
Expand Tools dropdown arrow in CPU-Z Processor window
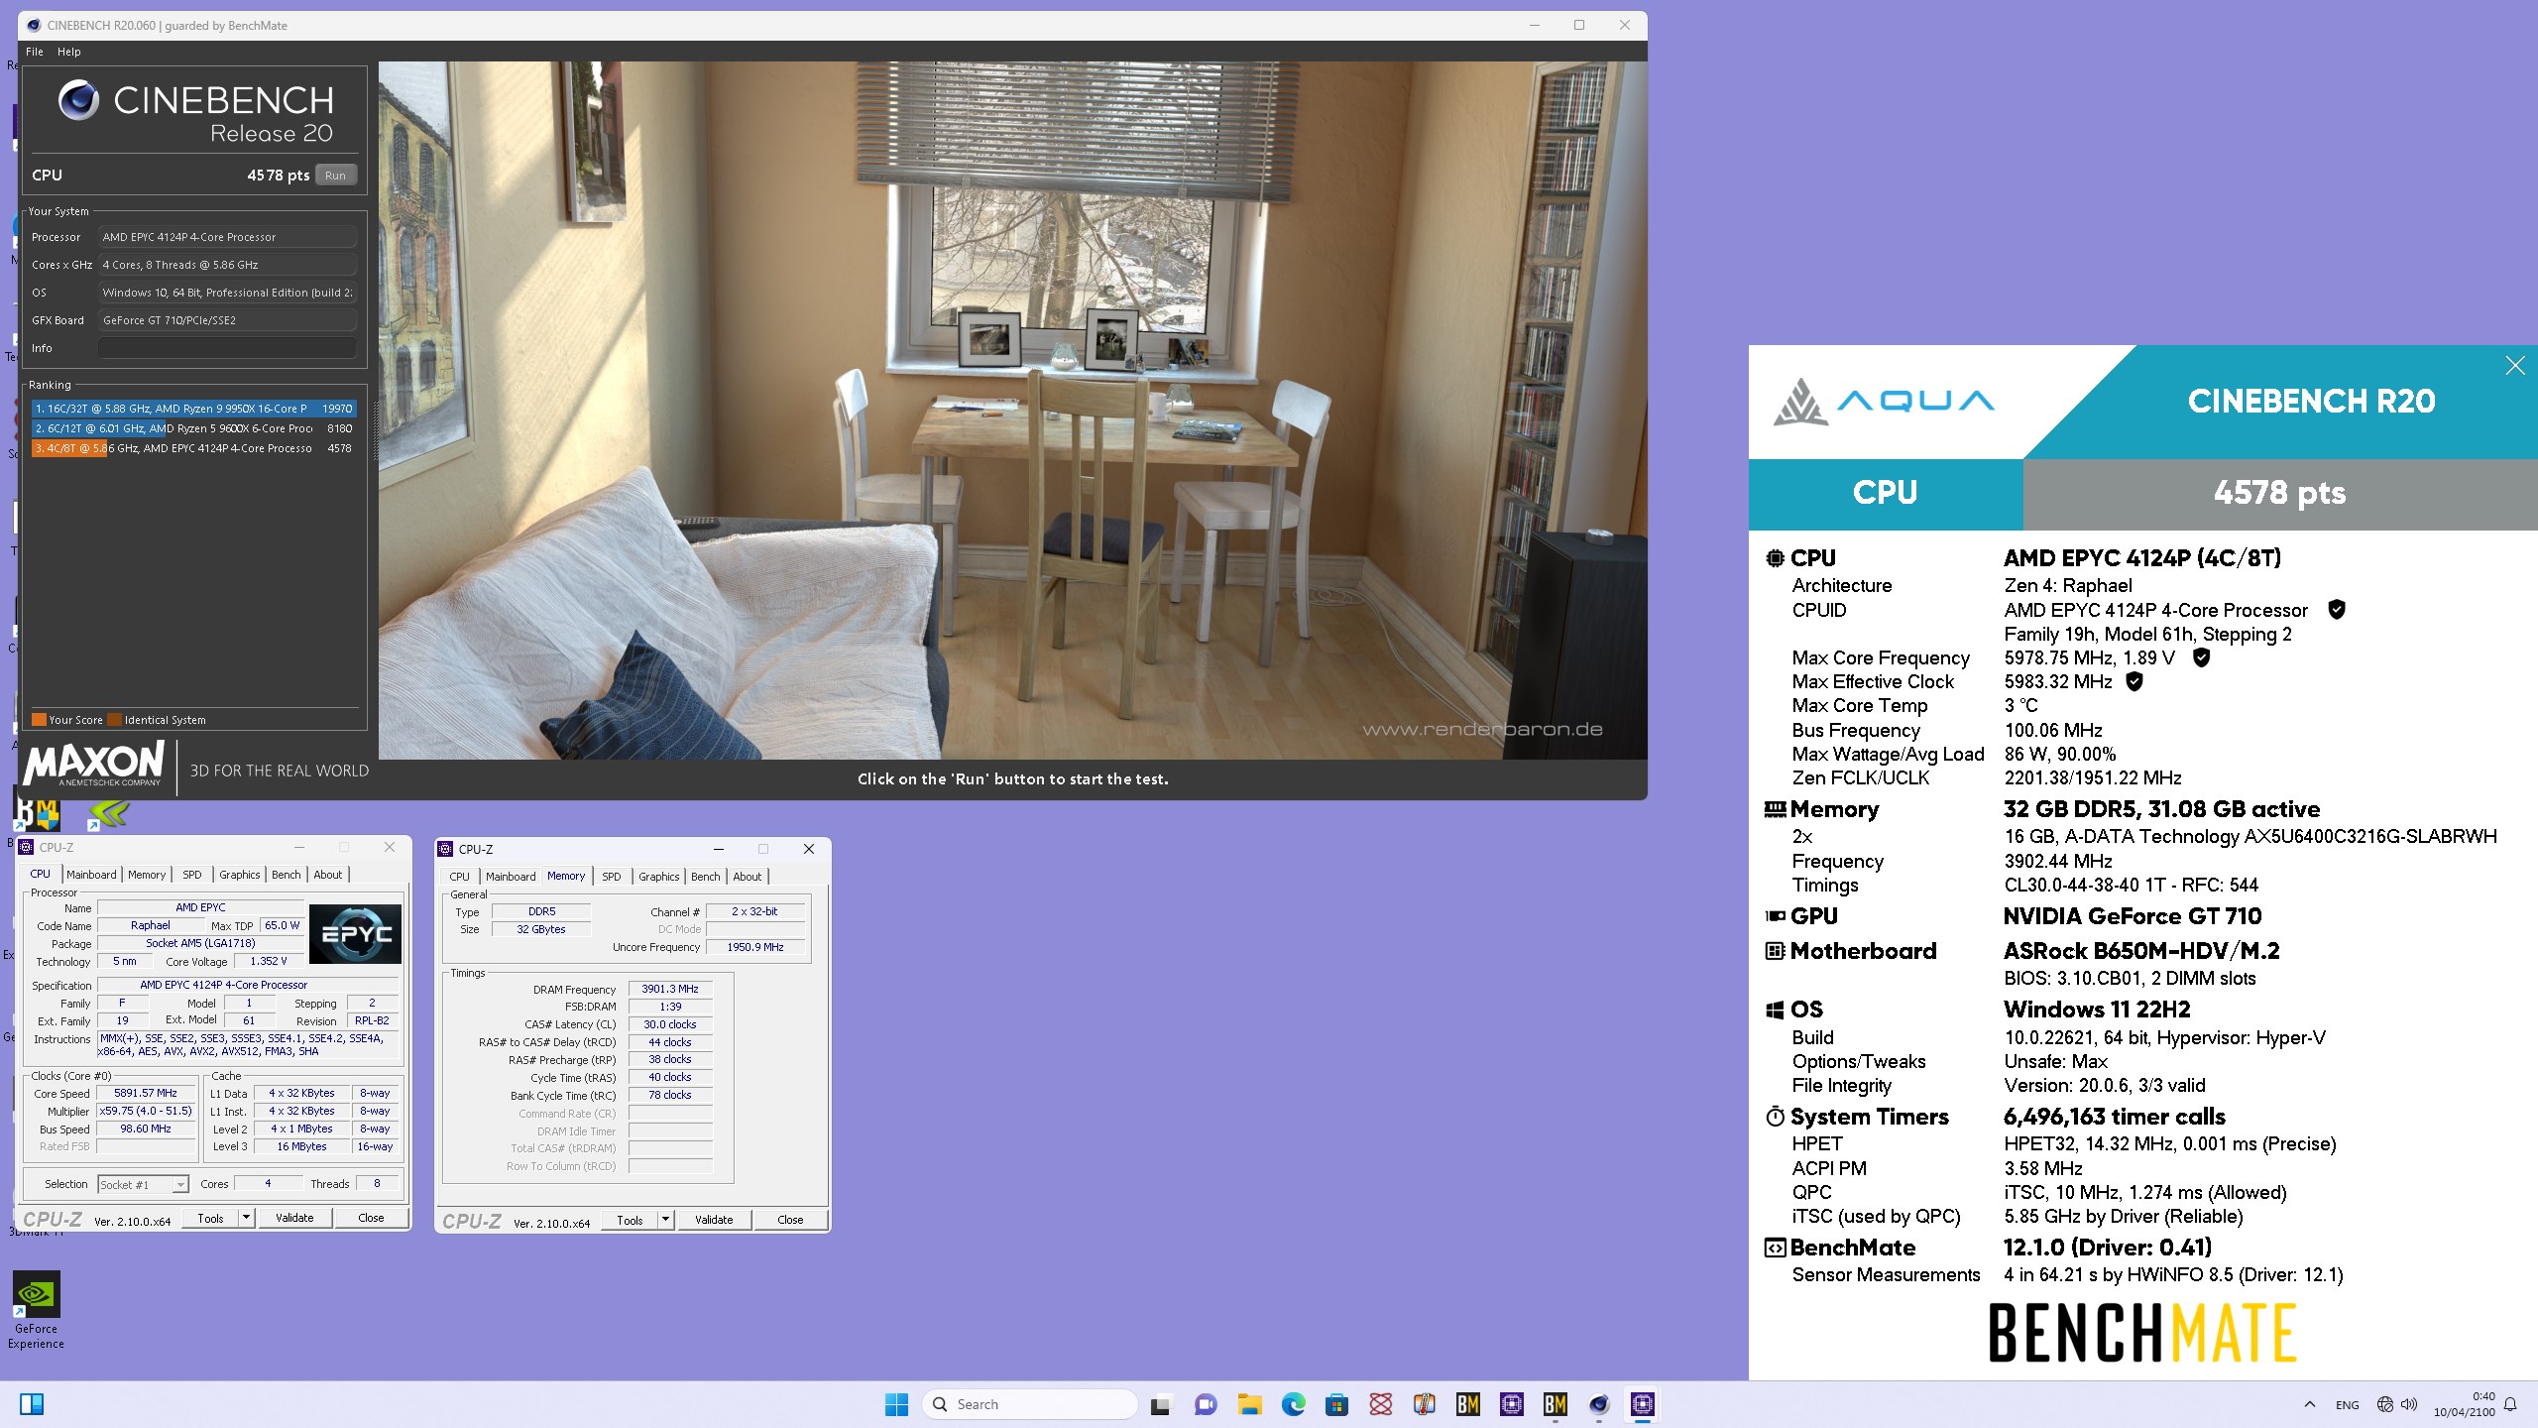pyautogui.click(x=246, y=1218)
